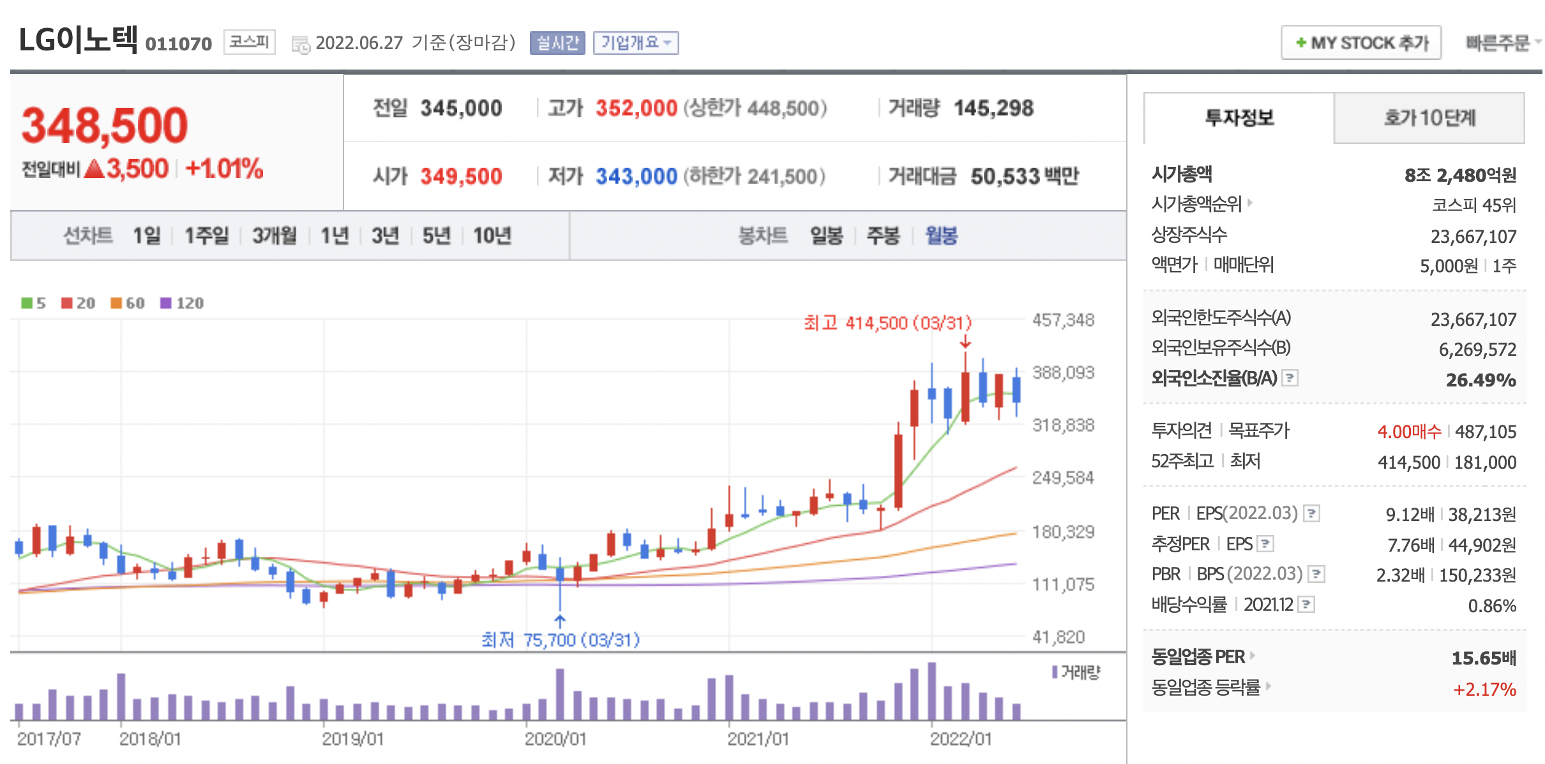Open help icon next to 추정PER EPS

pyautogui.click(x=1265, y=544)
